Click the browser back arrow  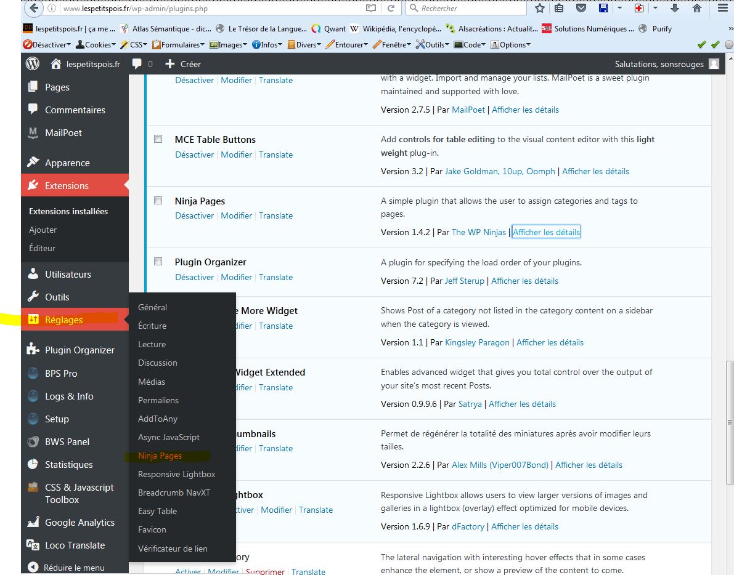33,9
